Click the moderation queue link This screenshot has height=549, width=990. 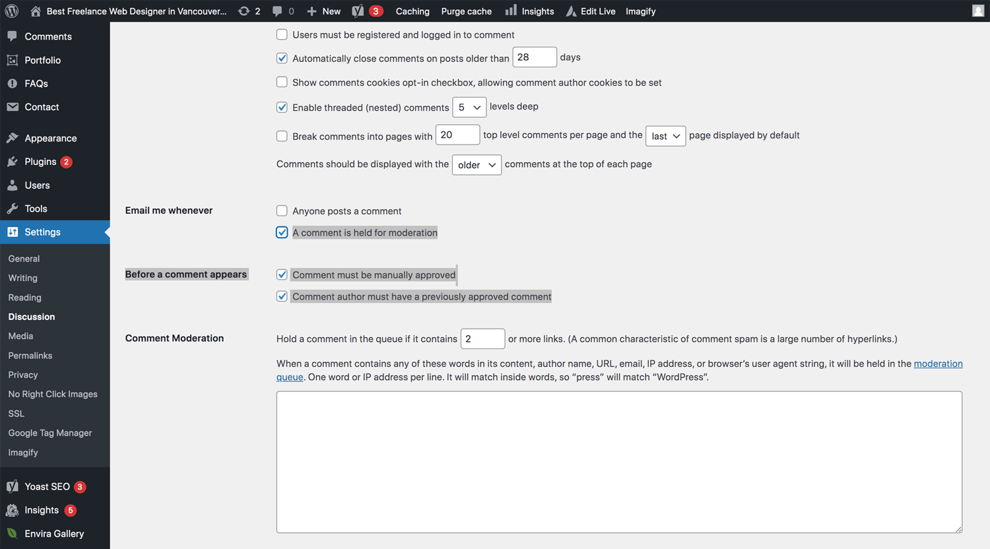tap(938, 364)
